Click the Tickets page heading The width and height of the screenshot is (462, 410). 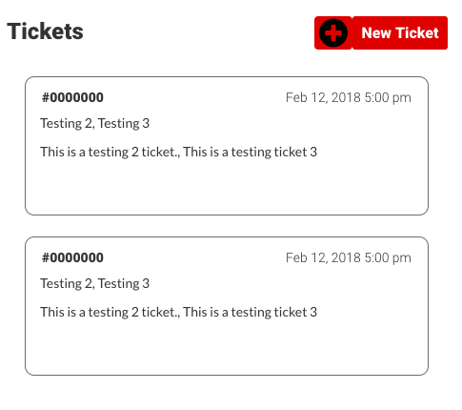pyautogui.click(x=45, y=31)
